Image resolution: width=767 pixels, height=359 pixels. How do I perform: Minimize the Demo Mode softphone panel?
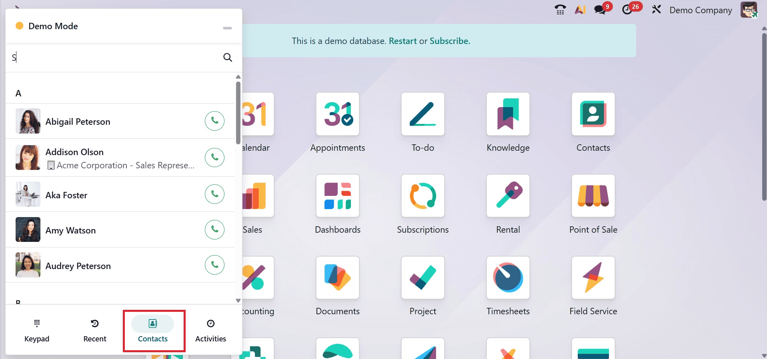(x=227, y=28)
